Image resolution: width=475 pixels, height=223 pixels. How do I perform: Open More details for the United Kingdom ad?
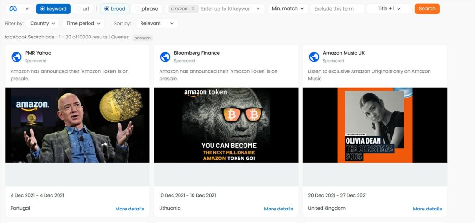tap(427, 209)
